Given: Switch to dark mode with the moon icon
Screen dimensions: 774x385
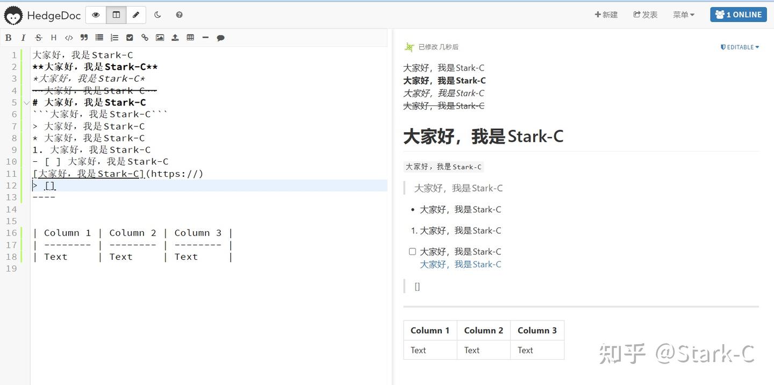Looking at the screenshot, I should pos(157,15).
